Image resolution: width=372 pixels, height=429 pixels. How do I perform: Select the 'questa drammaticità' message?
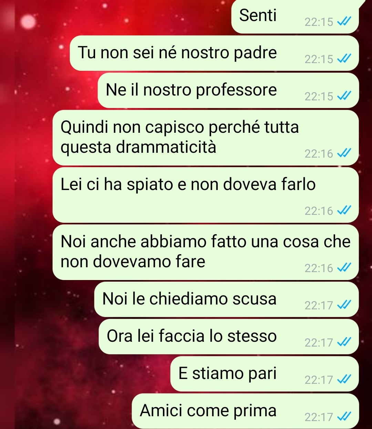tap(206, 138)
